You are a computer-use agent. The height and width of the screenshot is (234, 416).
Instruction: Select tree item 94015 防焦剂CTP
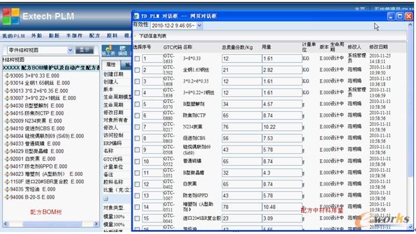pos(37,113)
